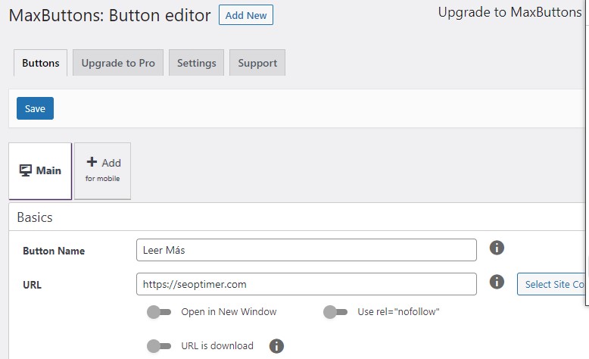589x359 pixels.
Task: Open the info icon next to URL field
Action: coord(497,282)
